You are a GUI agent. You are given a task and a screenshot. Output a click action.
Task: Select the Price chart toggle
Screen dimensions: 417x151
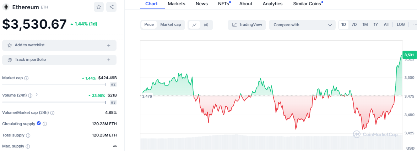pyautogui.click(x=149, y=25)
